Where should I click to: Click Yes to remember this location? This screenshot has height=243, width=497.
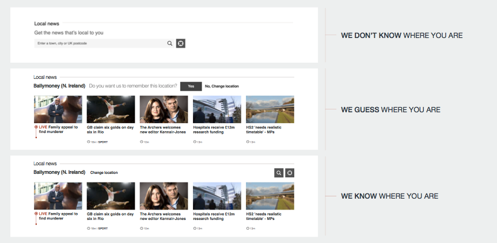(191, 86)
